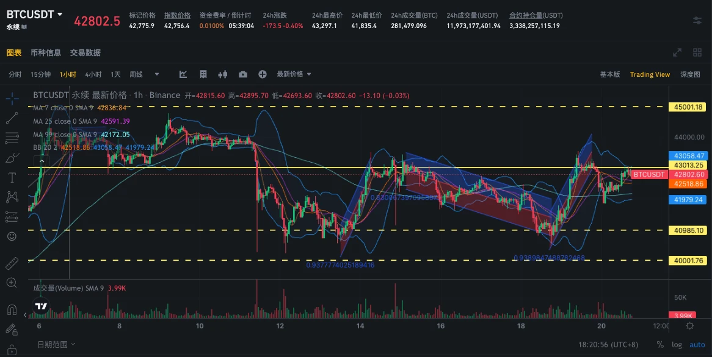The height and width of the screenshot is (357, 712).
Task: Take a chart screenshot with camera icon
Action: click(243, 74)
